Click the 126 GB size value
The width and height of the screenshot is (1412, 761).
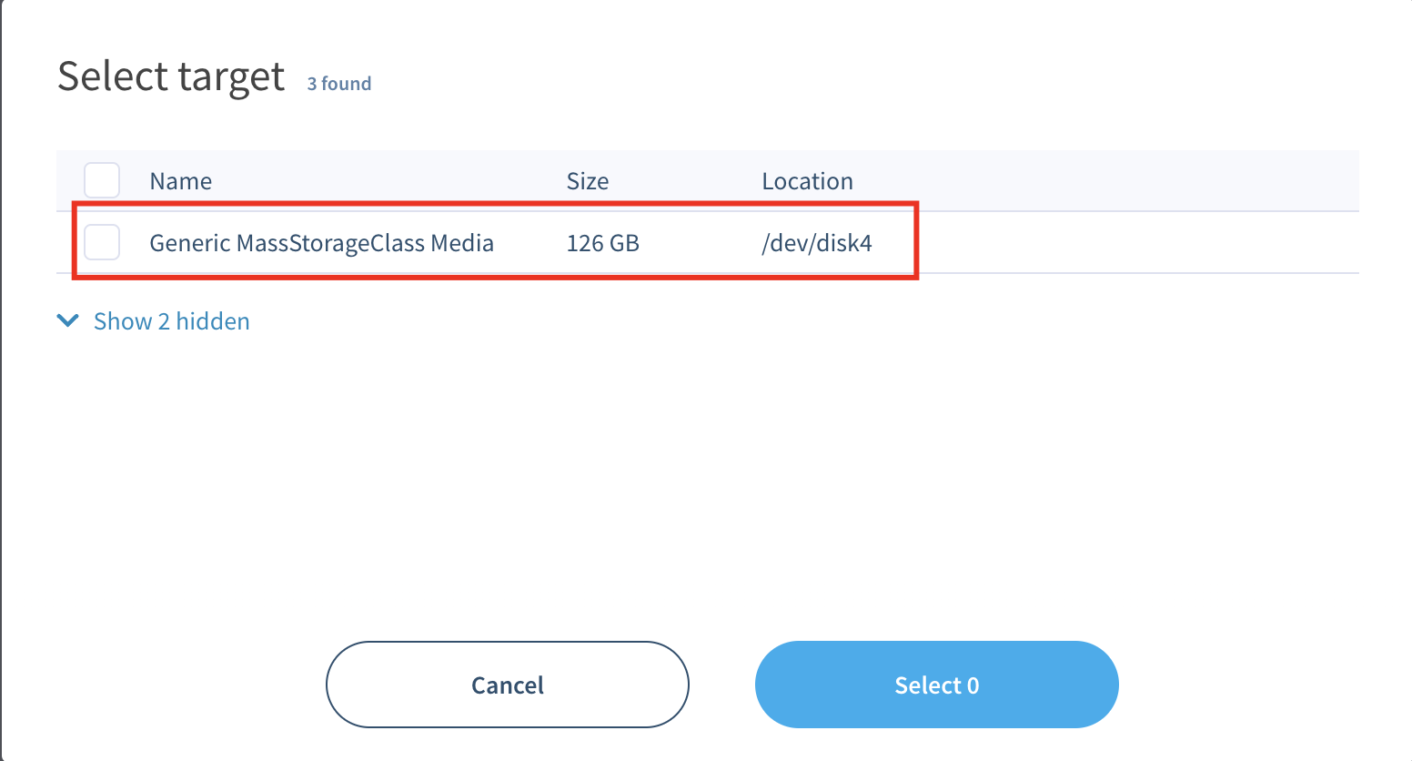(602, 243)
